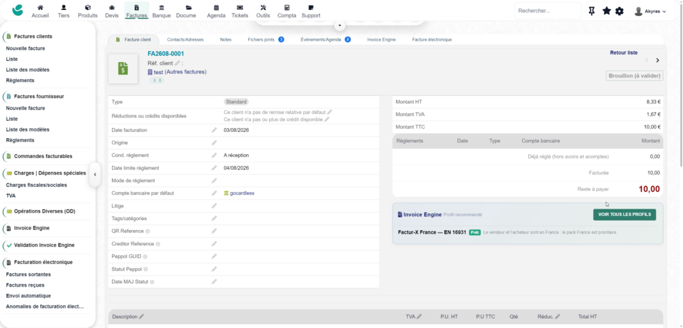Edit Creditor Reference with pencil icon

[x=214, y=244]
